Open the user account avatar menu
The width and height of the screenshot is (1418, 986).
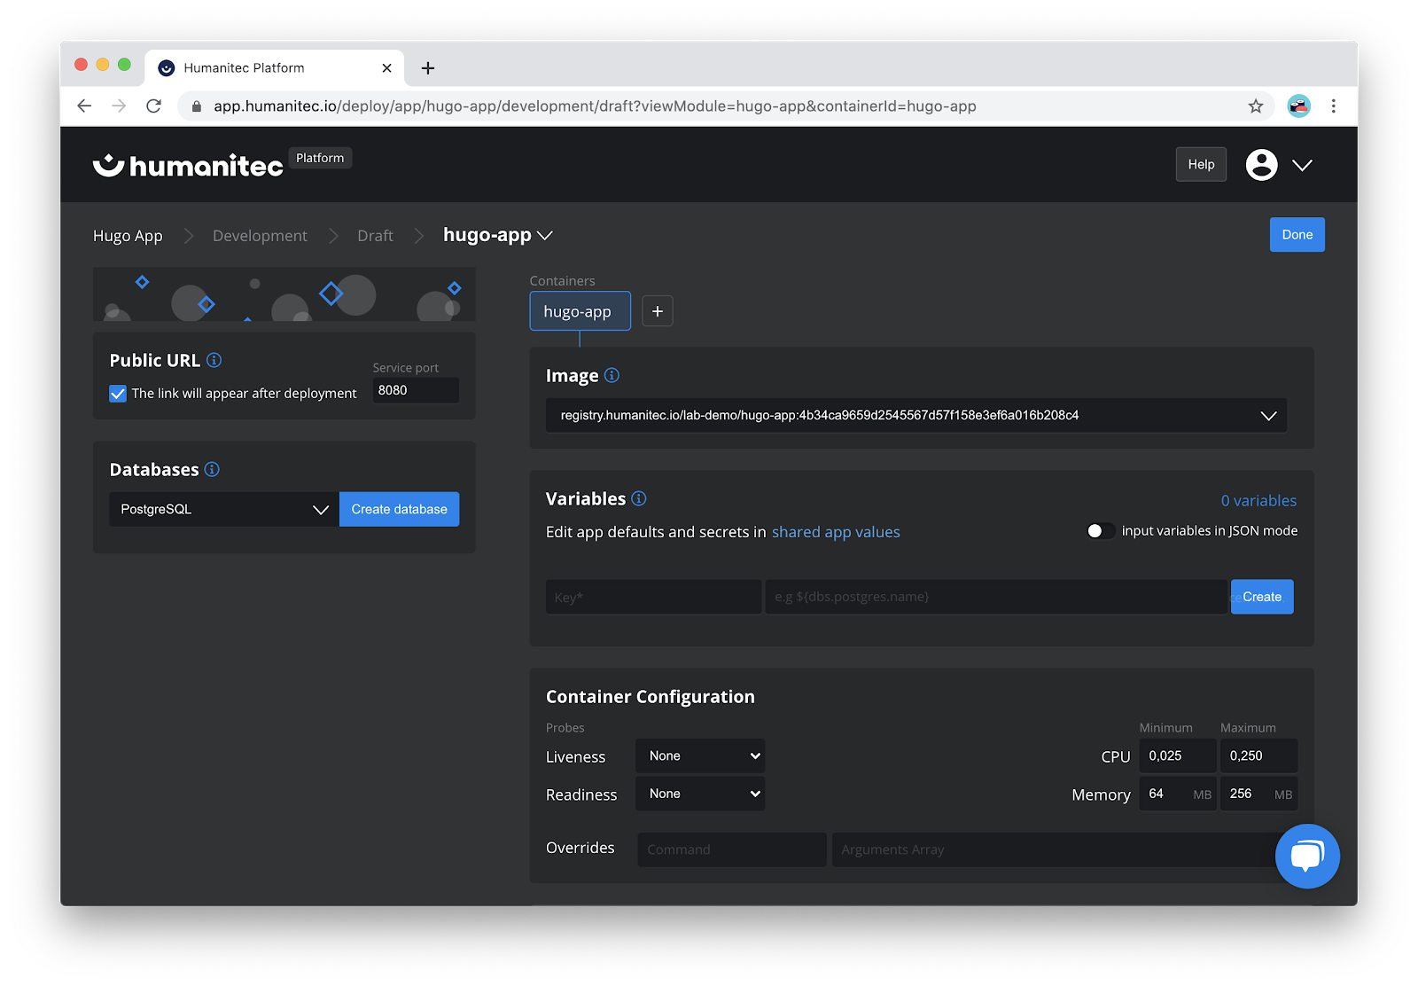pos(1260,164)
